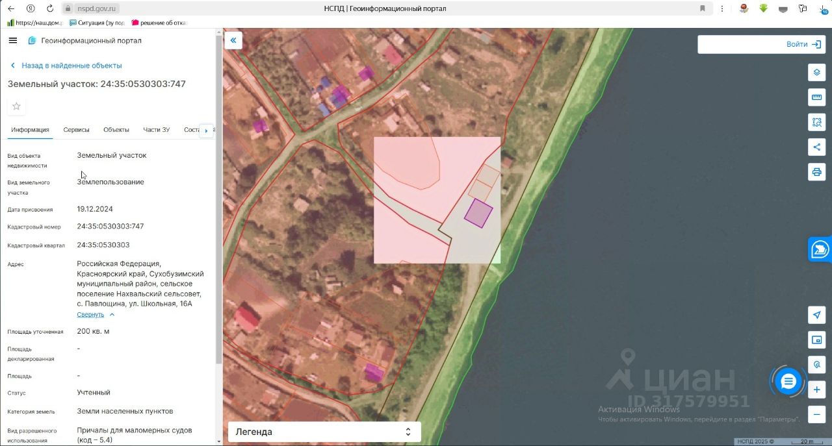
Task: Bookmark this page in the browser
Action: [x=703, y=8]
